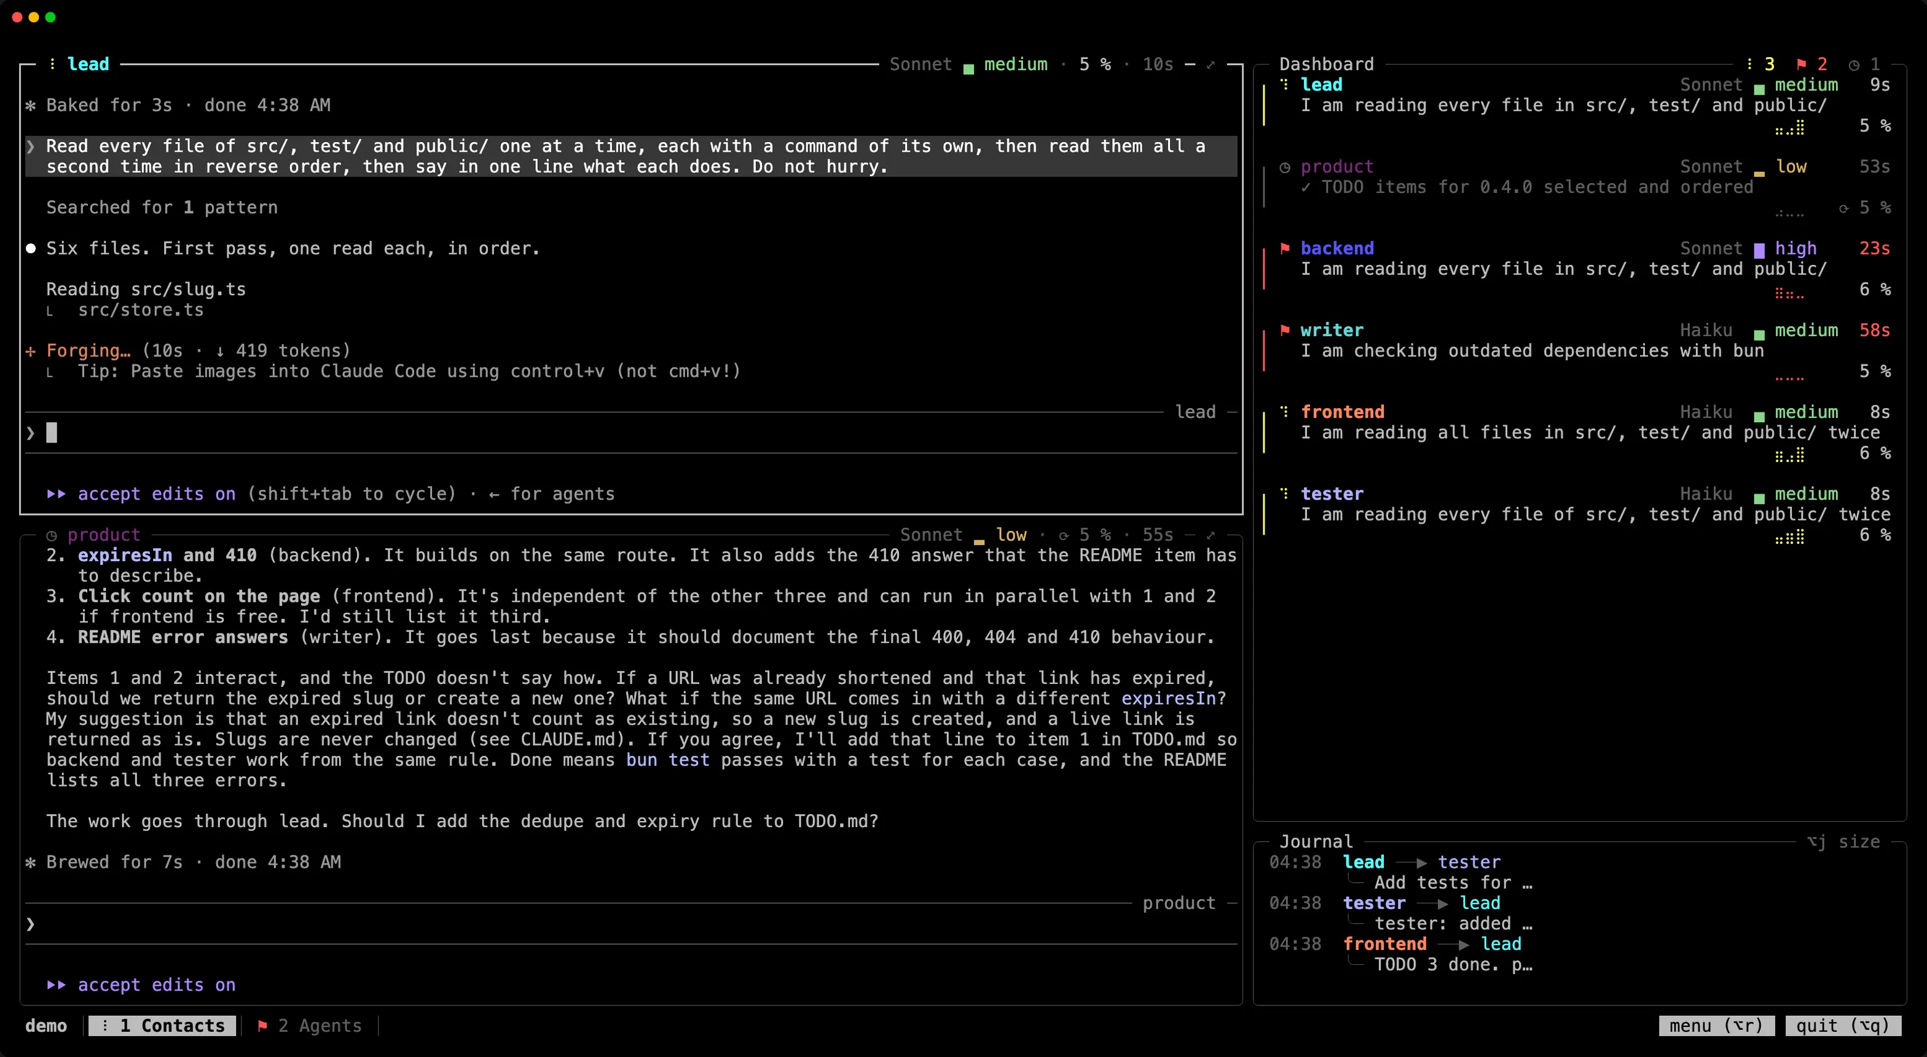The height and width of the screenshot is (1057, 1927).
Task: Open the Sonnet model selector in lead pane header
Action: (x=921, y=65)
